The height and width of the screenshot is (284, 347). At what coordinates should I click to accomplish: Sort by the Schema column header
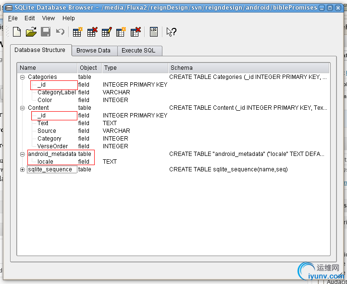(249, 68)
